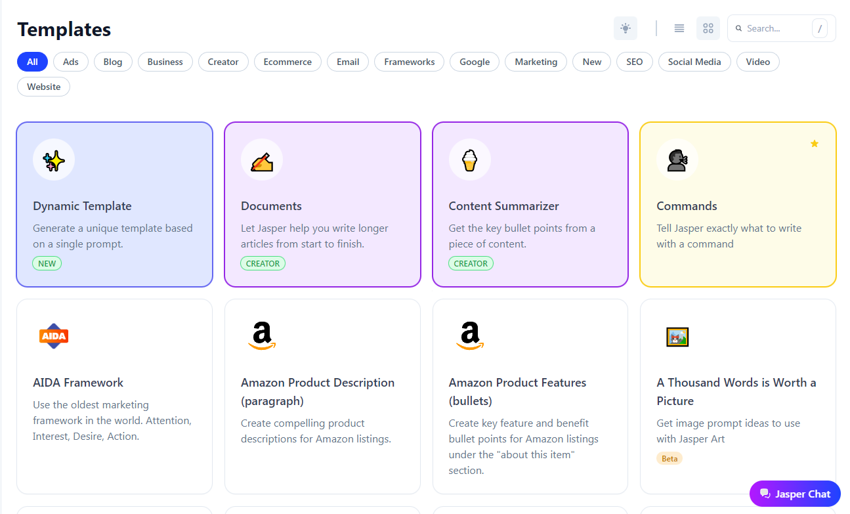Viewport: 850px width, 514px height.
Task: Open the Jasper Chat button
Action: tap(795, 494)
